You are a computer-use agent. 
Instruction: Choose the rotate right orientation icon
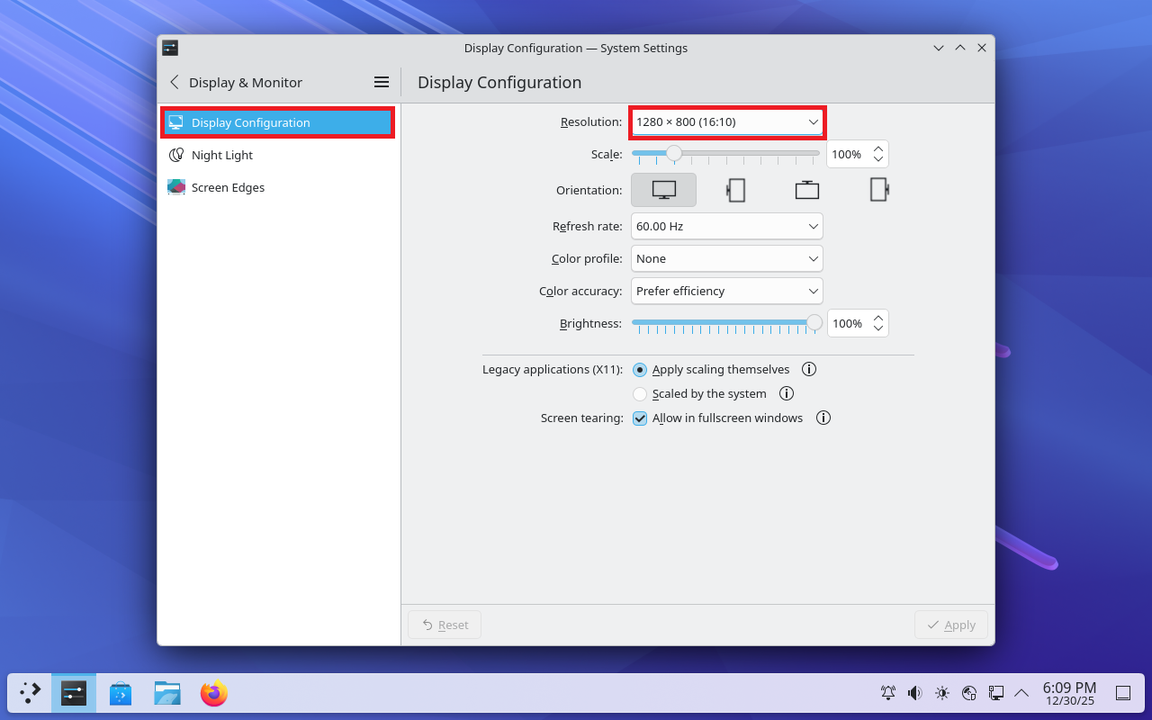[x=878, y=190]
